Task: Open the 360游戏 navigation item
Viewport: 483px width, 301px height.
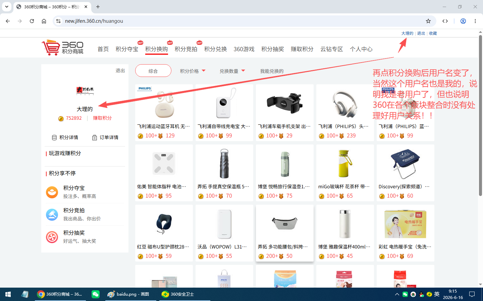Action: [244, 49]
